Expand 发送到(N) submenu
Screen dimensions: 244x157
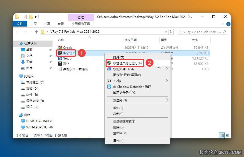pyautogui.click(x=167, y=100)
